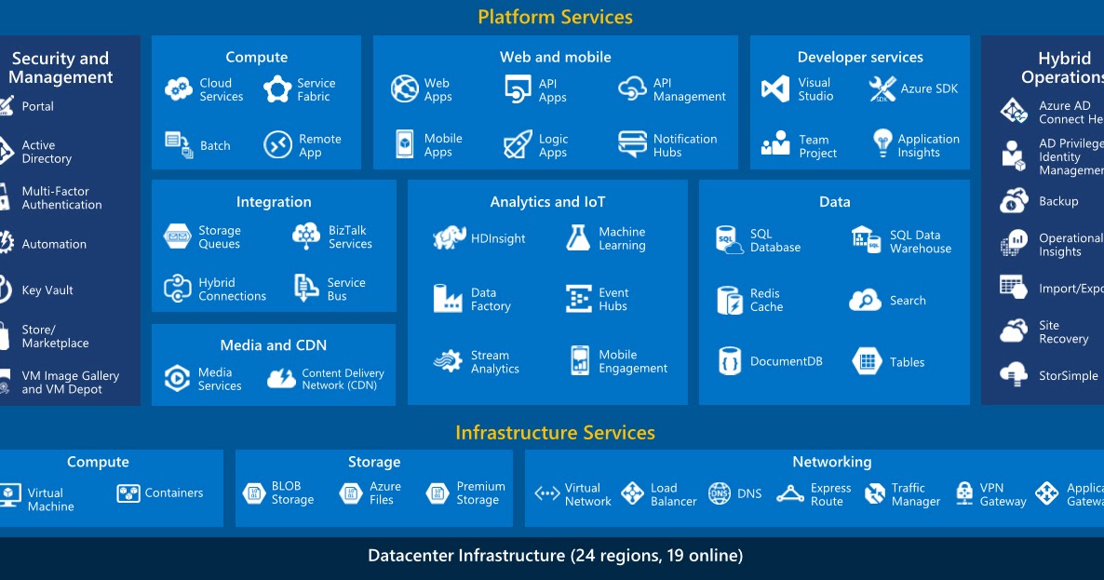
Task: Click the Content Delivery Network icon
Action: click(279, 378)
